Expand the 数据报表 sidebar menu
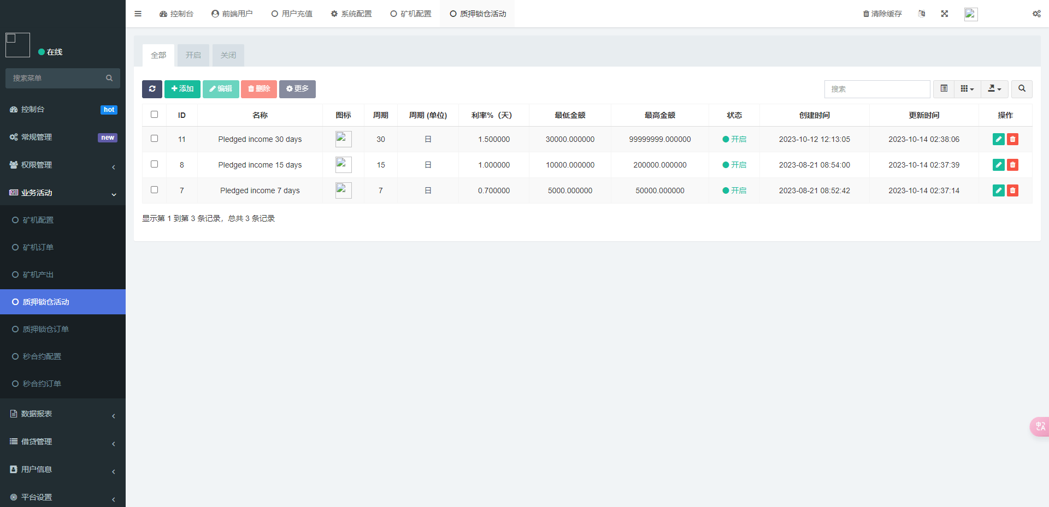 click(63, 414)
